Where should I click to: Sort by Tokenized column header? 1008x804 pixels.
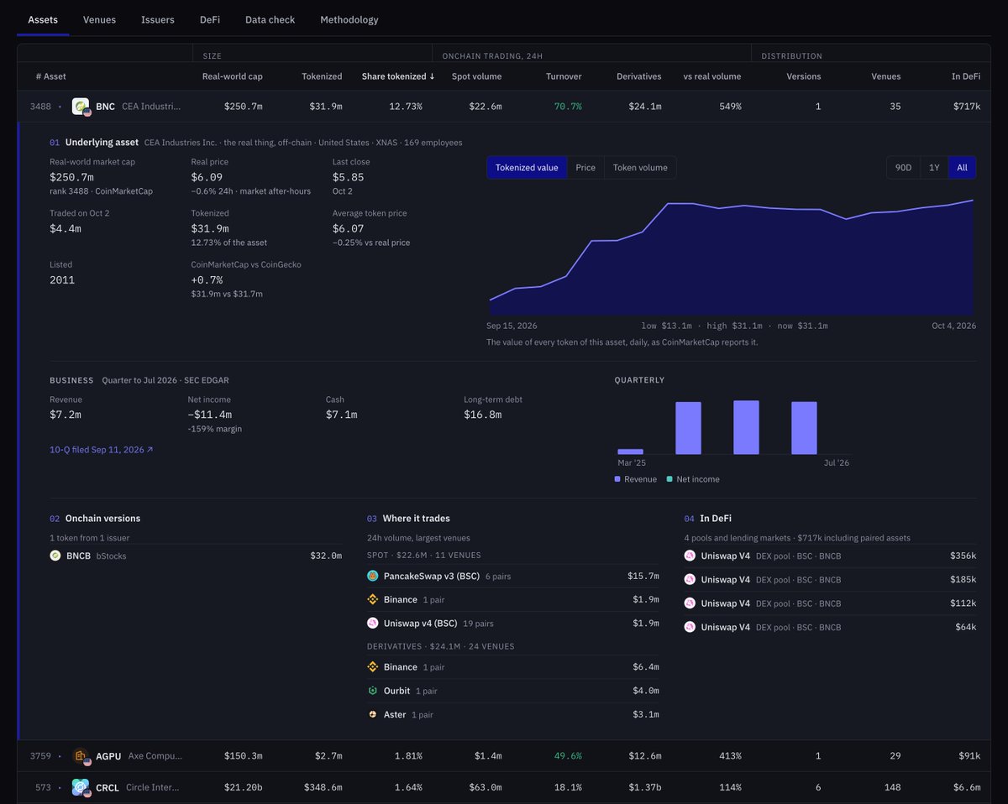[322, 76]
